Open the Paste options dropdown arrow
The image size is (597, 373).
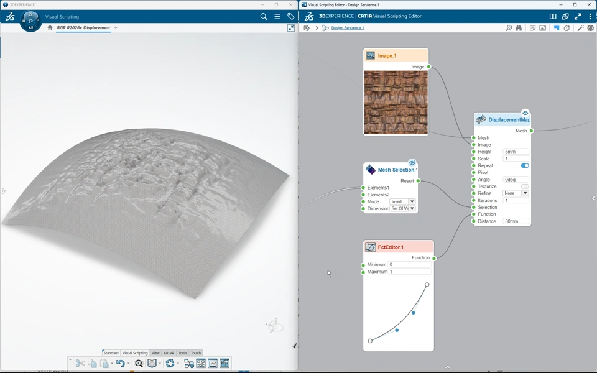(x=112, y=364)
